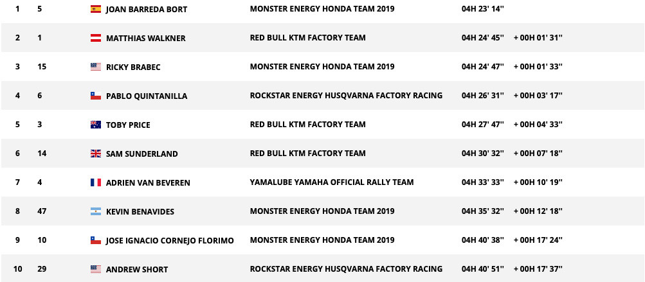
Task: Select rider name Matthias Walkner
Action: pyautogui.click(x=145, y=39)
